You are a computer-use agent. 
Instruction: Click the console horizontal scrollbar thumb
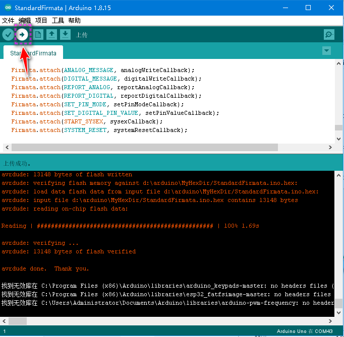18,321
